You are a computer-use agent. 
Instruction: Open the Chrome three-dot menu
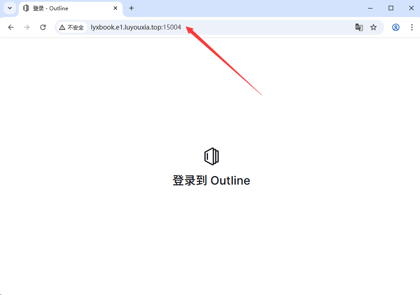412,27
